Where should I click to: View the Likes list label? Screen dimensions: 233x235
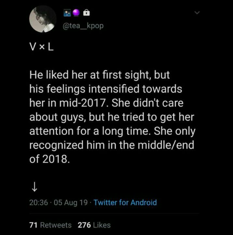click(x=102, y=225)
